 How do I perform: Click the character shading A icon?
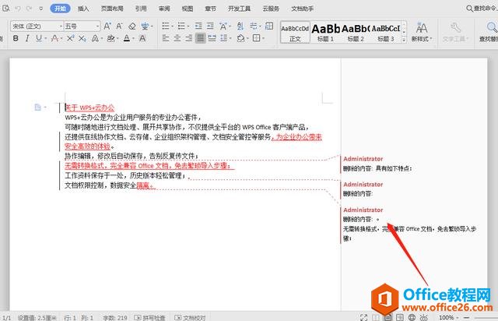point(142,38)
